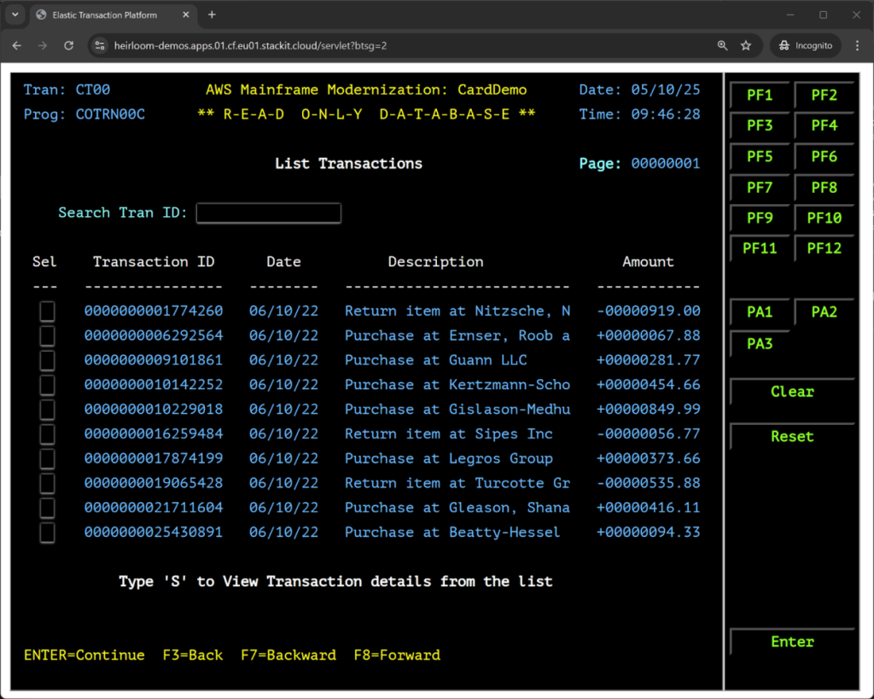Open site information icon in address bar
This screenshot has height=699, width=874.
[x=100, y=46]
